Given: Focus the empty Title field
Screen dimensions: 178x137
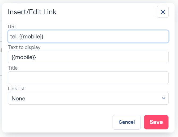Looking at the screenshot, I should 88,78.
